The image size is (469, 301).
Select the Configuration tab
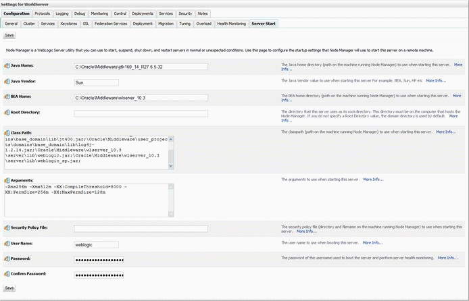[x=17, y=13]
